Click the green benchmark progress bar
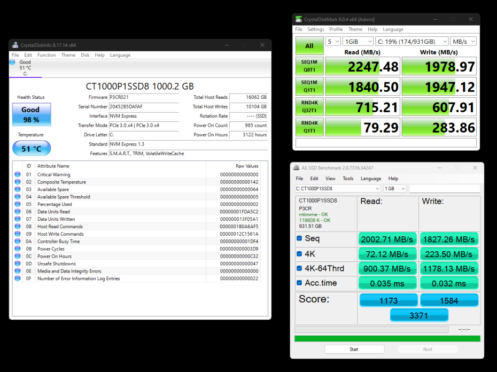This screenshot has height=372, width=497. point(387,338)
